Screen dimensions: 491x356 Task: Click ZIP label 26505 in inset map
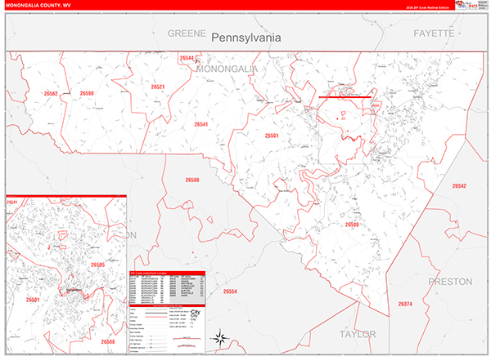click(97, 265)
